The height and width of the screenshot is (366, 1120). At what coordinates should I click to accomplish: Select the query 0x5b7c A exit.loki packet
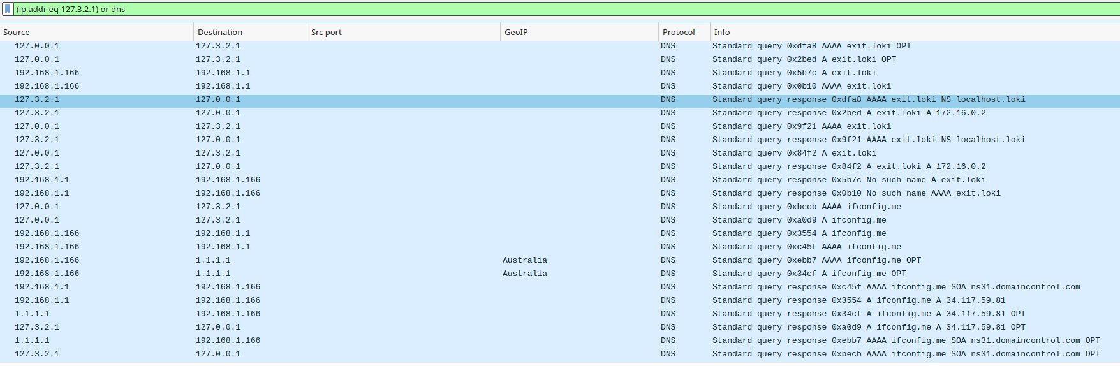click(560, 73)
